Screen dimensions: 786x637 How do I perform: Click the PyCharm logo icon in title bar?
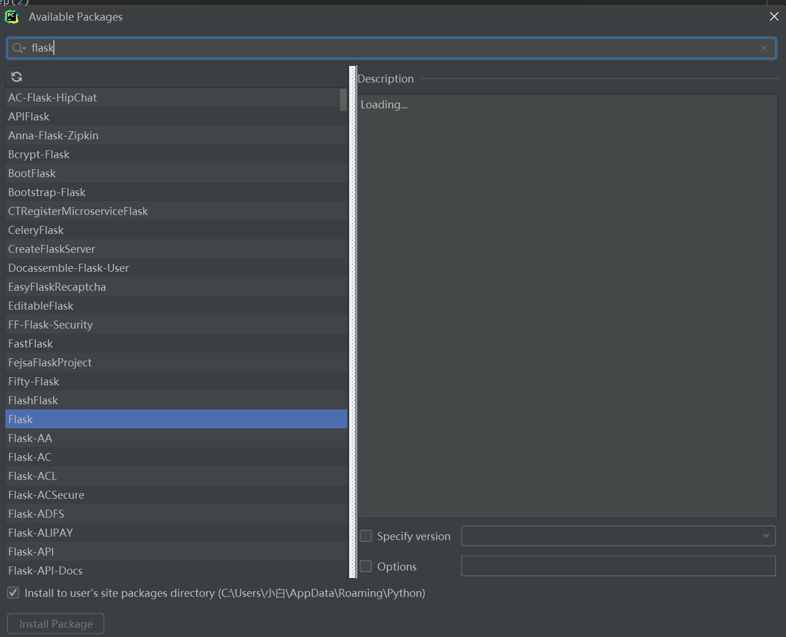pyautogui.click(x=12, y=17)
